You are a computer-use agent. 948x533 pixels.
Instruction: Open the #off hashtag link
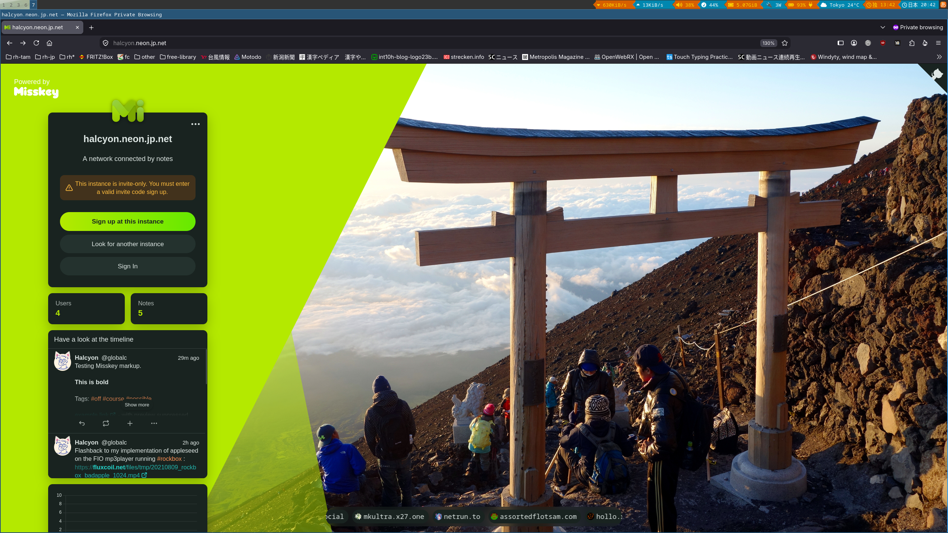96,399
